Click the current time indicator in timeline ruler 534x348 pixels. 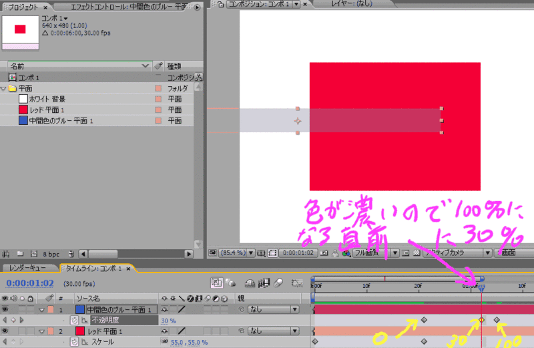click(481, 289)
